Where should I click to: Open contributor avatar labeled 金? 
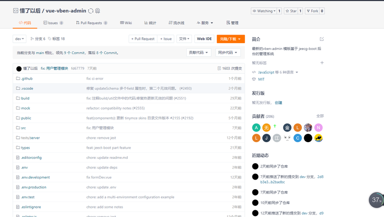pyautogui.click(x=287, y=128)
